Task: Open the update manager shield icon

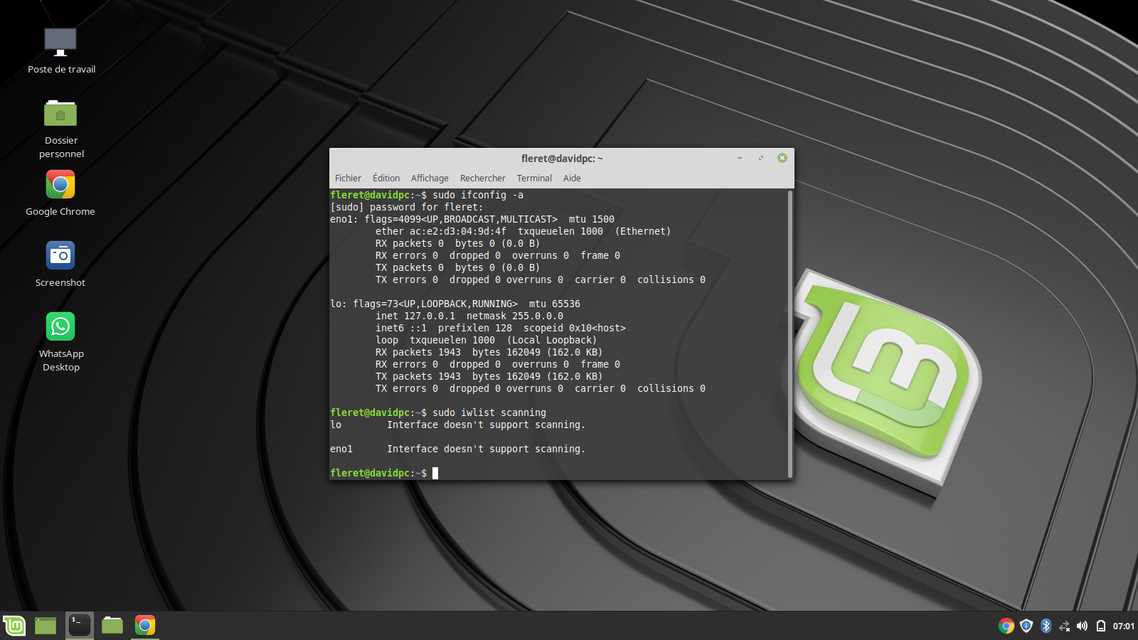Action: [x=1026, y=626]
